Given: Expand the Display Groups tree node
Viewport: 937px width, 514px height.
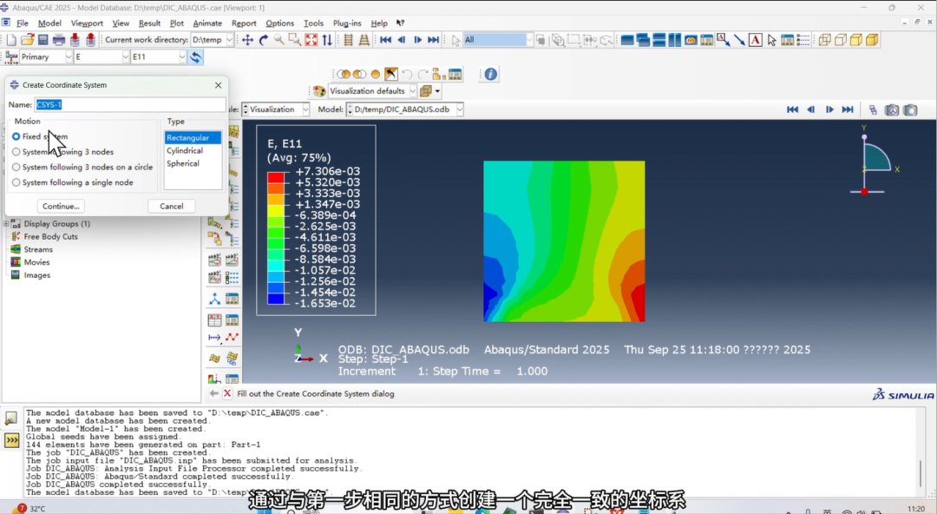Looking at the screenshot, I should tap(7, 224).
